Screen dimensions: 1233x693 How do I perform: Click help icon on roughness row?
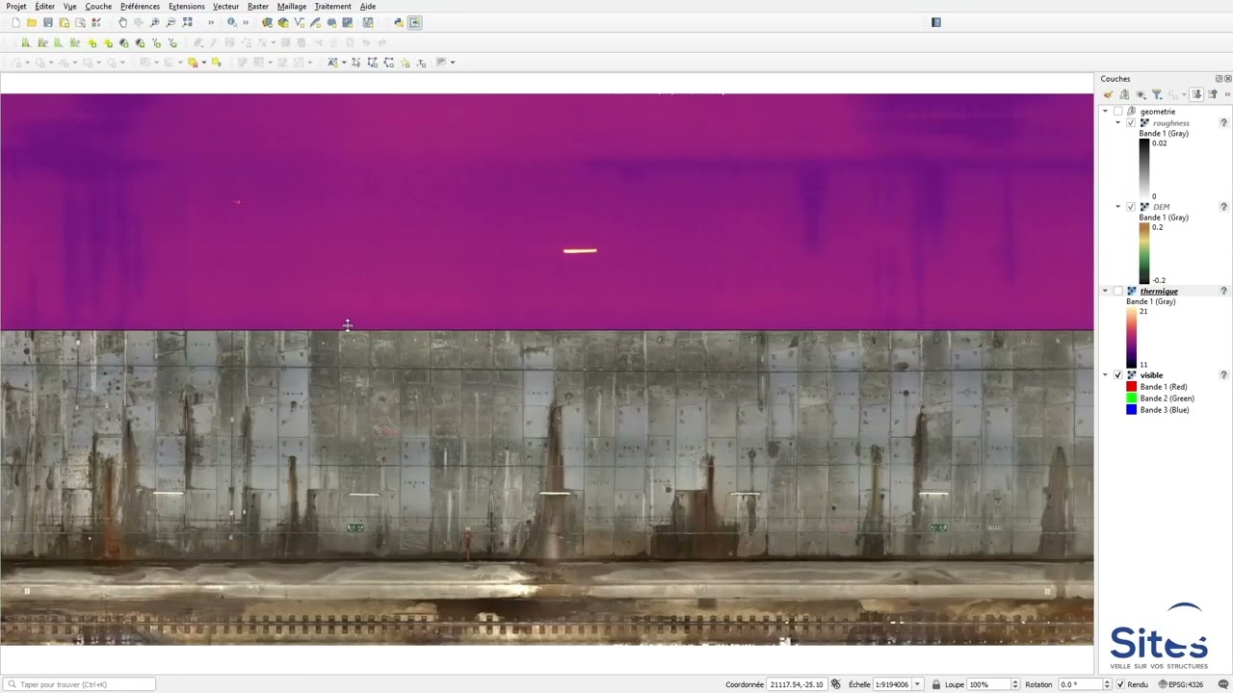(1223, 123)
